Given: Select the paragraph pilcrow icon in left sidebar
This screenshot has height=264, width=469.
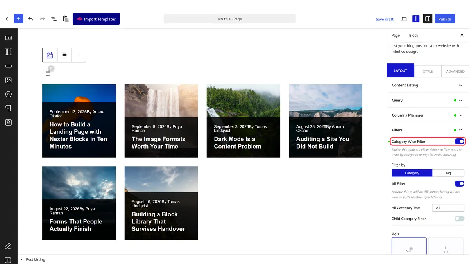Looking at the screenshot, I should click(x=9, y=108).
